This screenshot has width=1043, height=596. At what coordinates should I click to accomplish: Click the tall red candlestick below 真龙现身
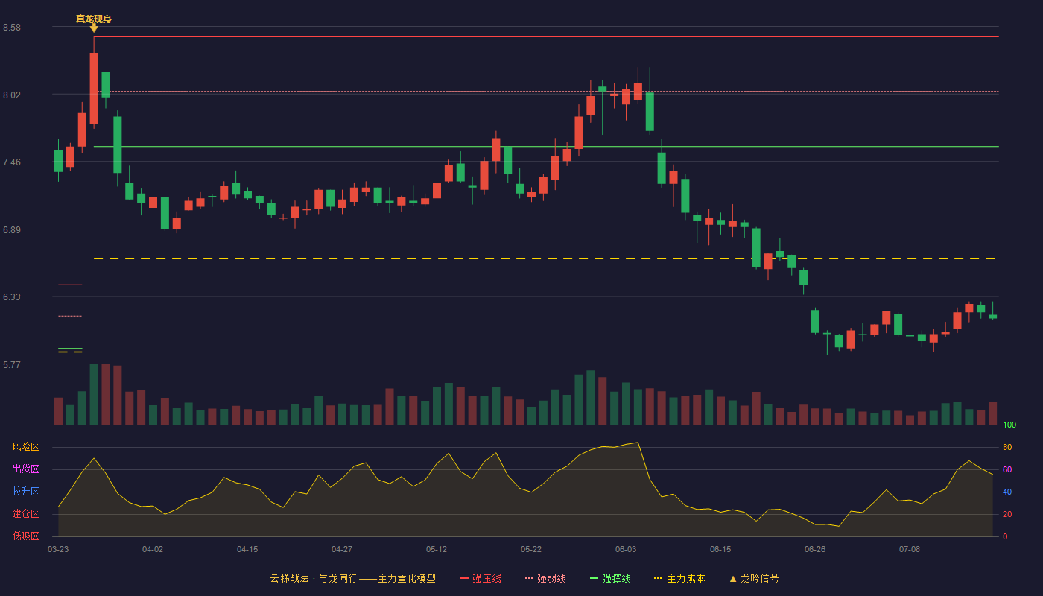(x=94, y=88)
